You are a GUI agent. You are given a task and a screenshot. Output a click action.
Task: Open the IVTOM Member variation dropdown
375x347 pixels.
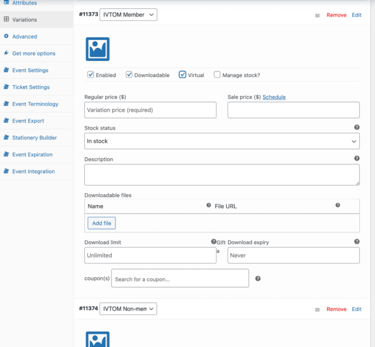click(x=128, y=15)
